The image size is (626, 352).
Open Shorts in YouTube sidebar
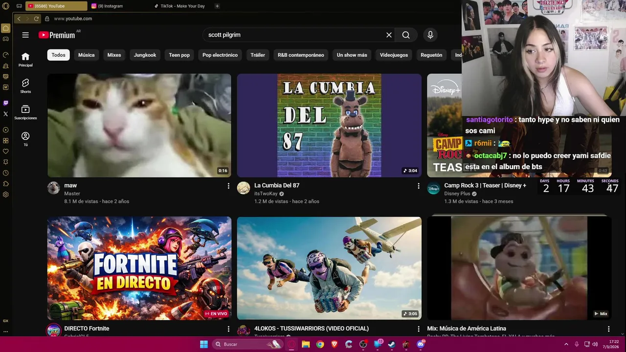(25, 86)
